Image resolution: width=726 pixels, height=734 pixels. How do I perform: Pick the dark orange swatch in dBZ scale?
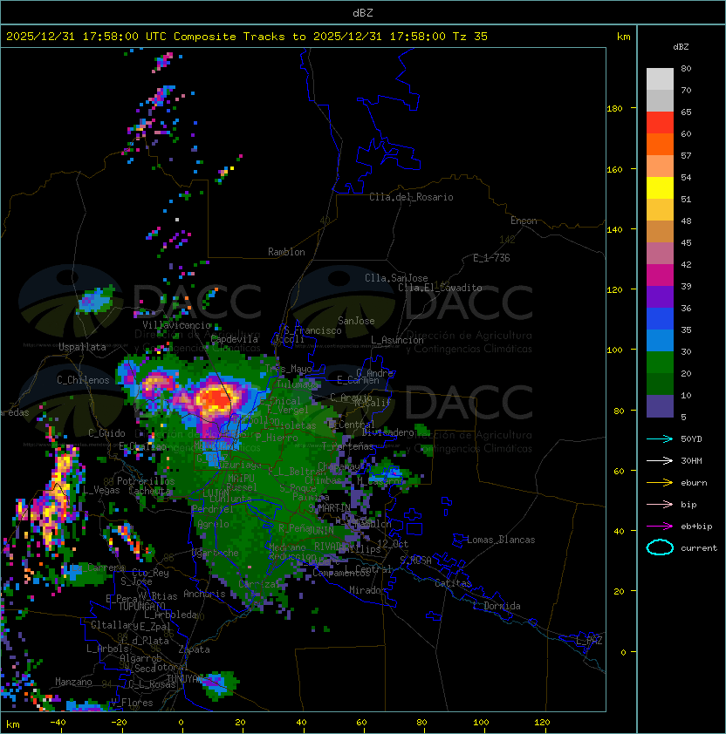coord(660,145)
